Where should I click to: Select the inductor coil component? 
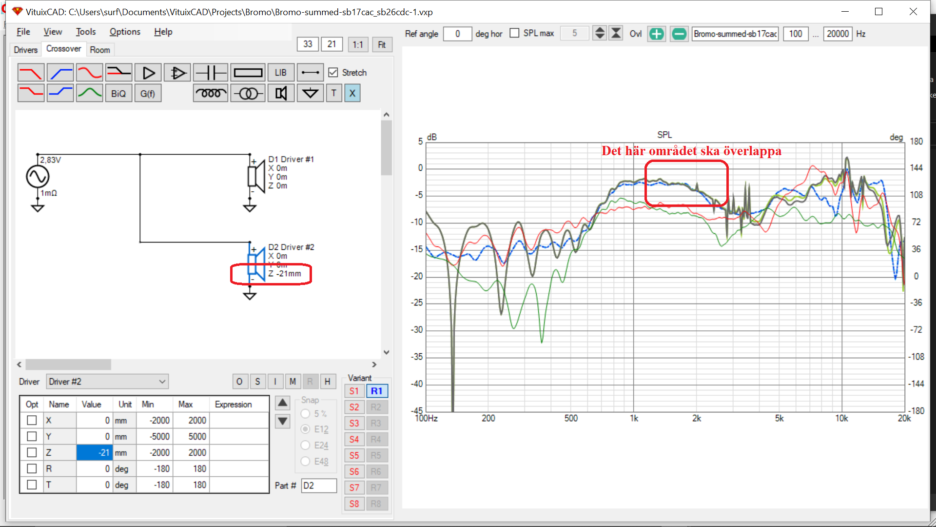click(211, 93)
